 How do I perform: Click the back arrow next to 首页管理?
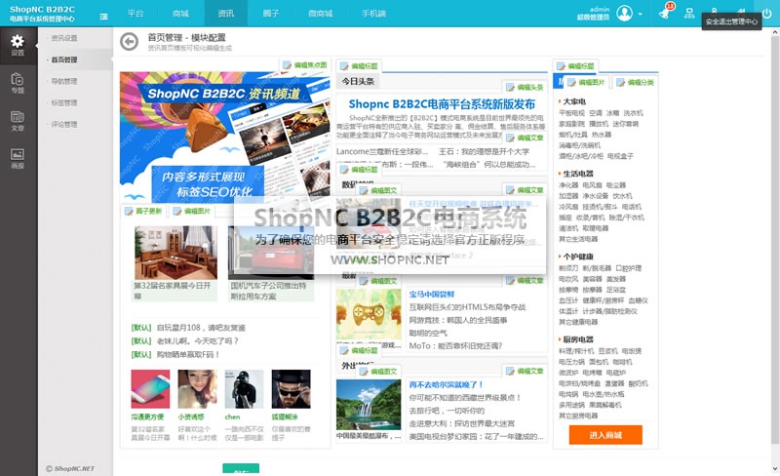pos(130,41)
